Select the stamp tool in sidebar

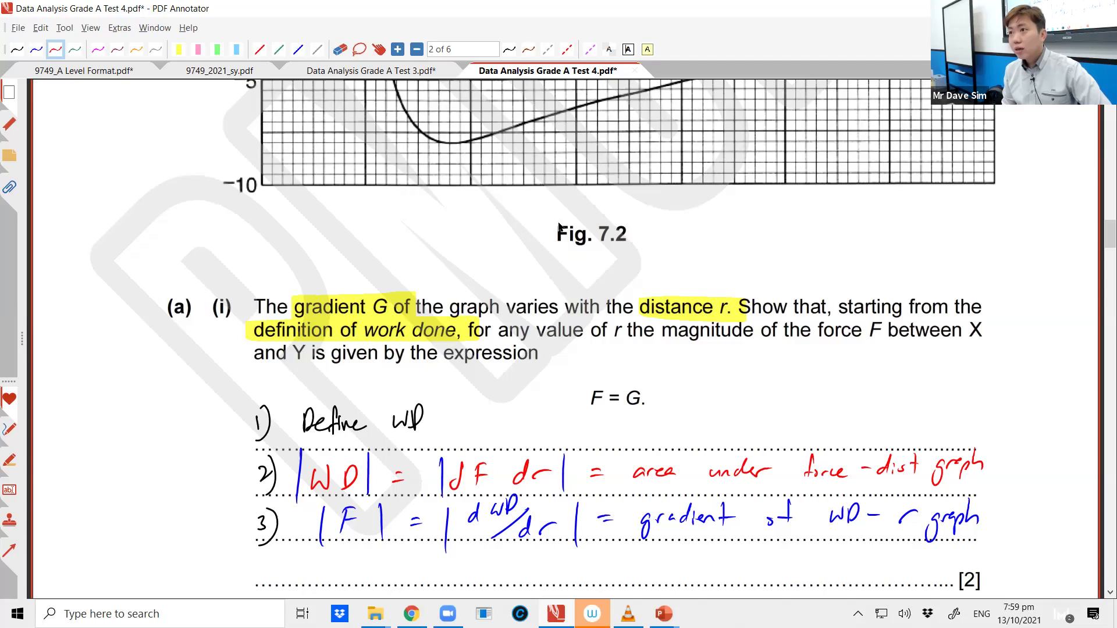[9, 520]
